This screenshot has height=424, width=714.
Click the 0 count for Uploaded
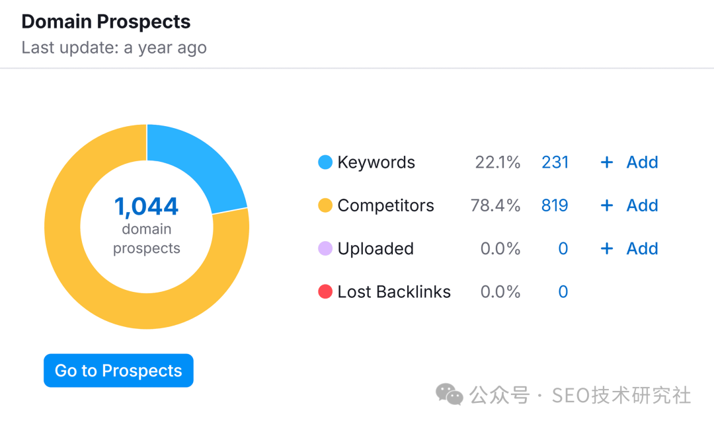[563, 248]
